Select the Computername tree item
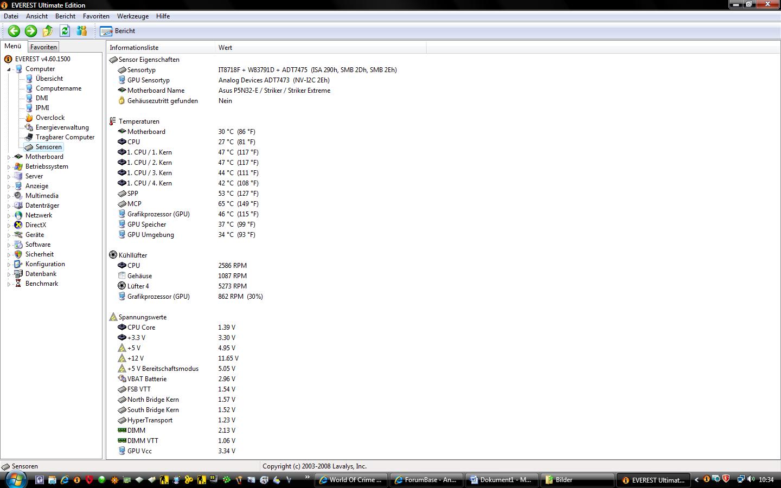781x488 pixels. 59,88
